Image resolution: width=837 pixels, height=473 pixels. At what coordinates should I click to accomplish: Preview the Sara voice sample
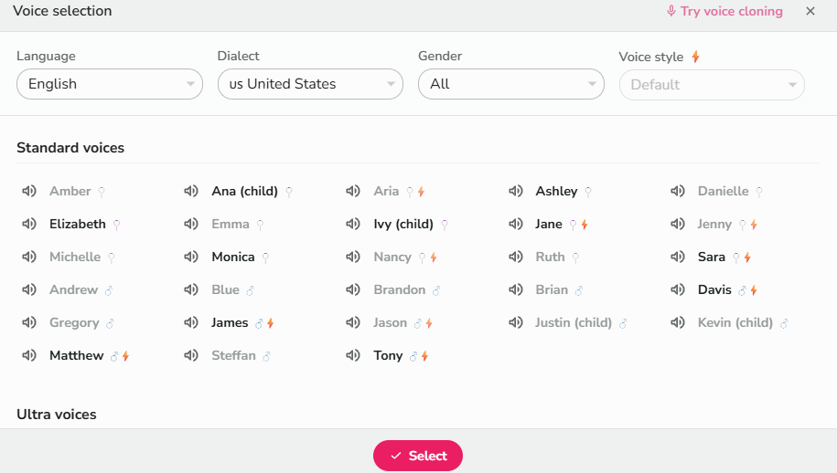(x=678, y=257)
